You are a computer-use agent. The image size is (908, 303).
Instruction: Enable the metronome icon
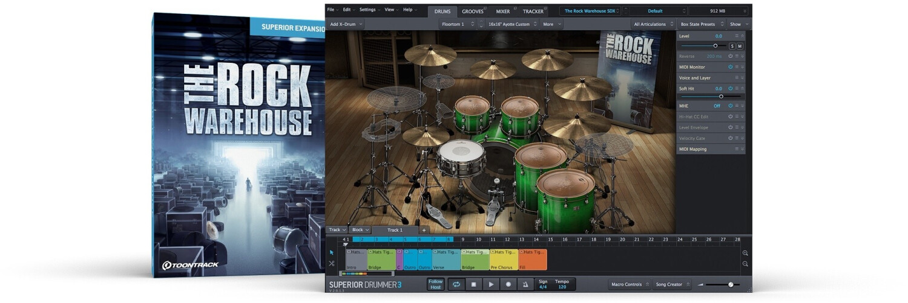coord(525,284)
